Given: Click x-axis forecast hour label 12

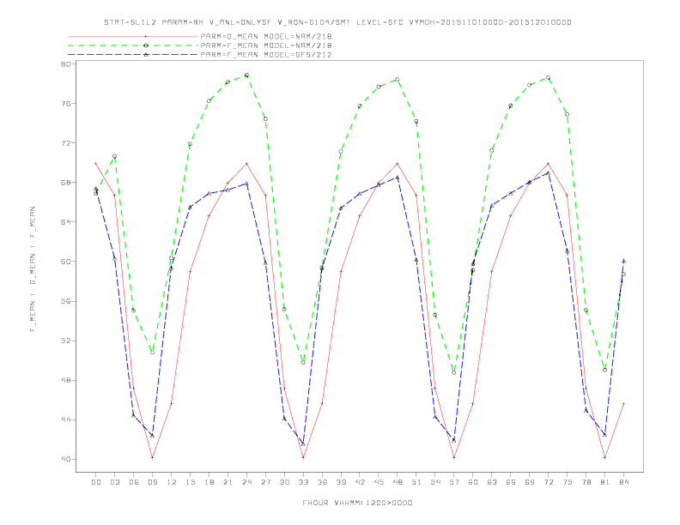Looking at the screenshot, I should point(172,482).
